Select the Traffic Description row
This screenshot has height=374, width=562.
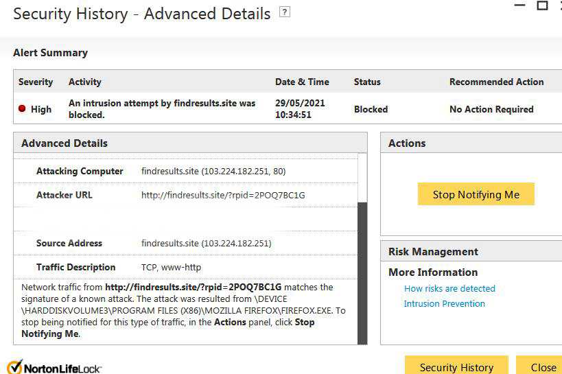point(185,268)
